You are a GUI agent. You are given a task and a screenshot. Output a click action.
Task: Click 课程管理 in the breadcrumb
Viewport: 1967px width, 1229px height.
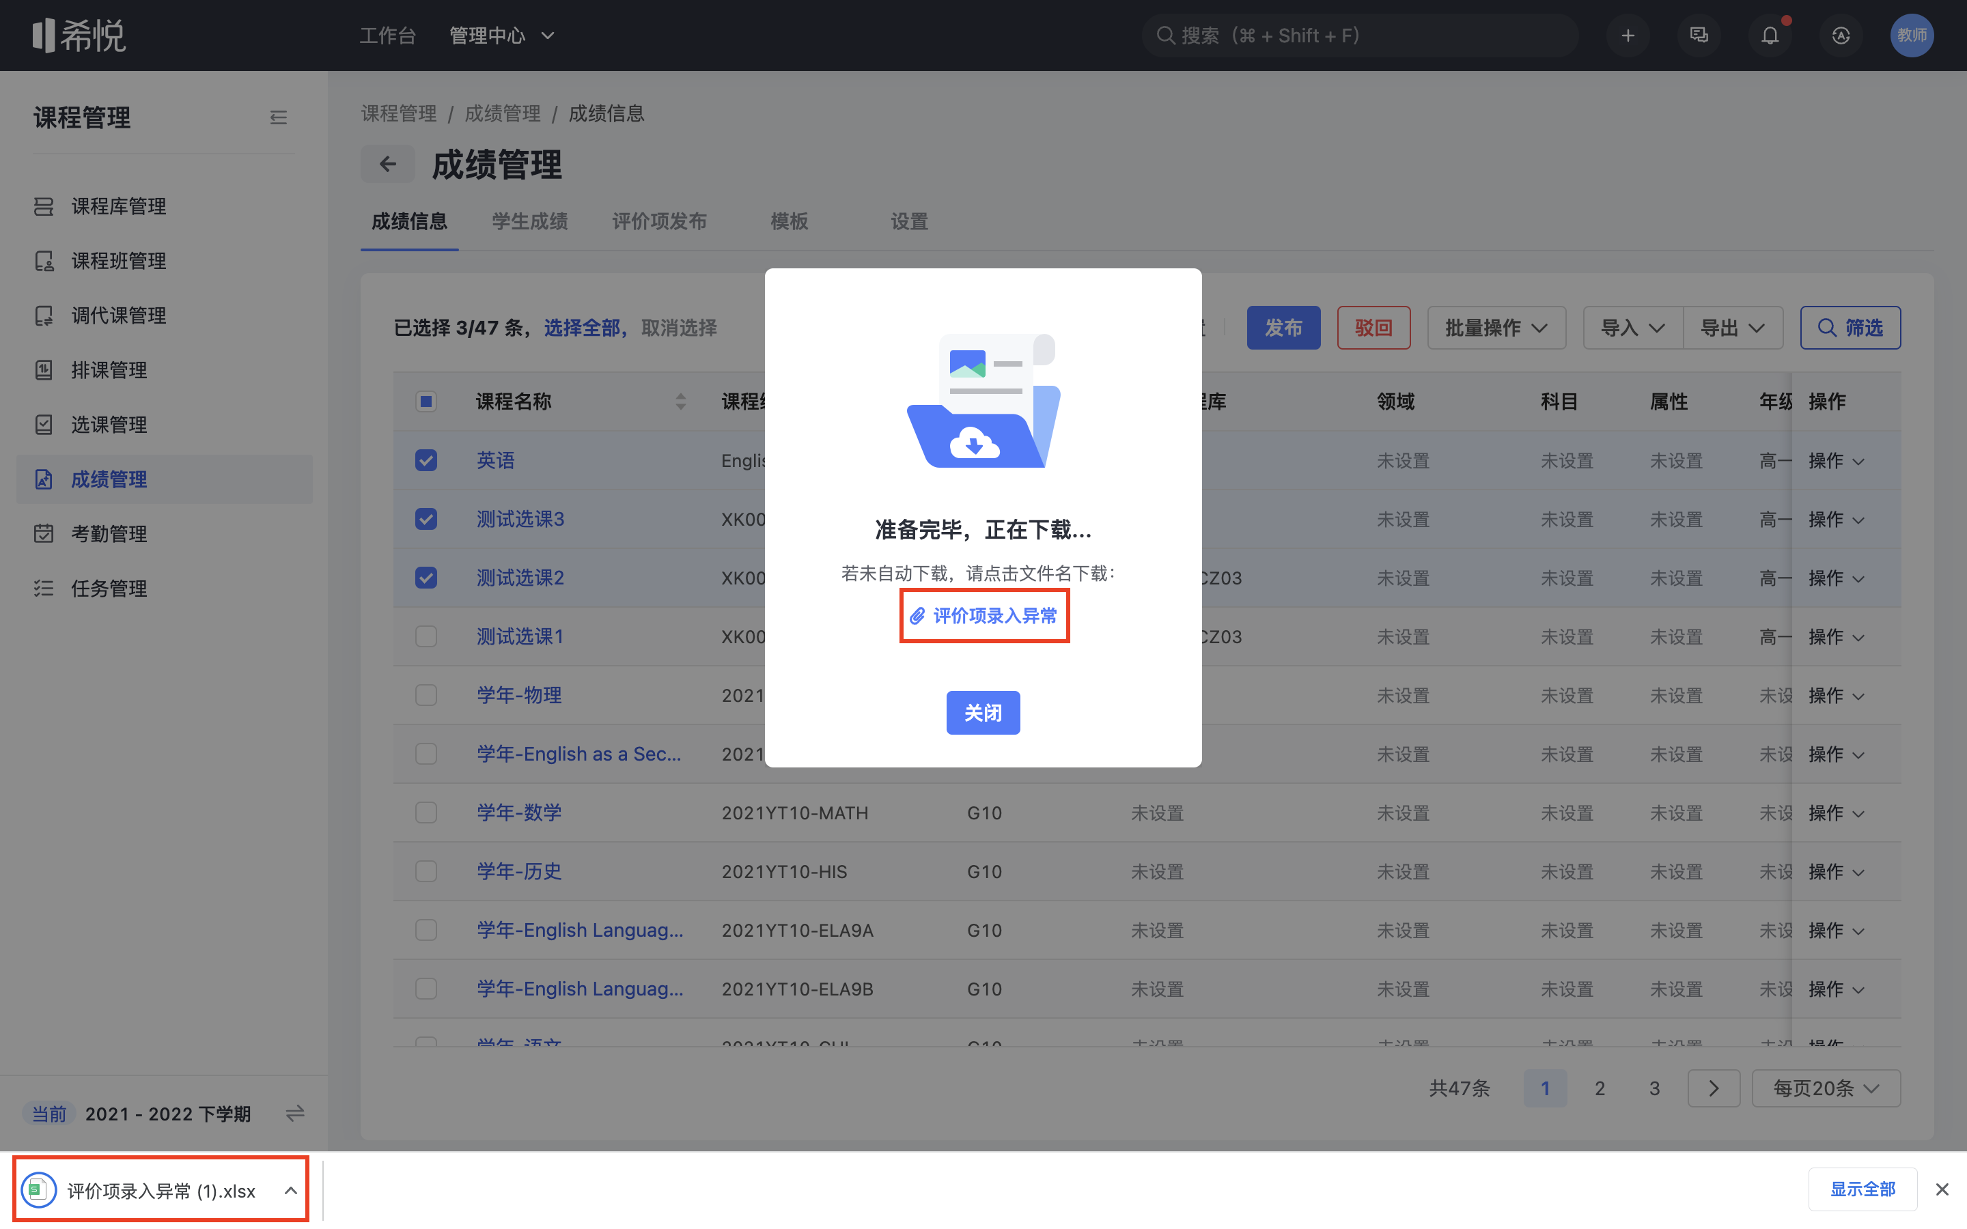pos(398,114)
